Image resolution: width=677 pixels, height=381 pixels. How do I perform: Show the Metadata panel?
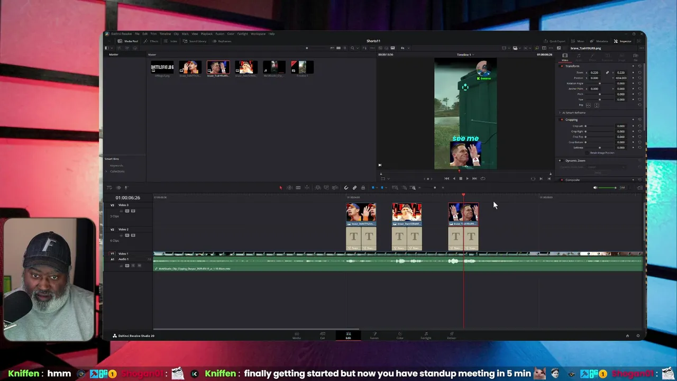pyautogui.click(x=599, y=41)
